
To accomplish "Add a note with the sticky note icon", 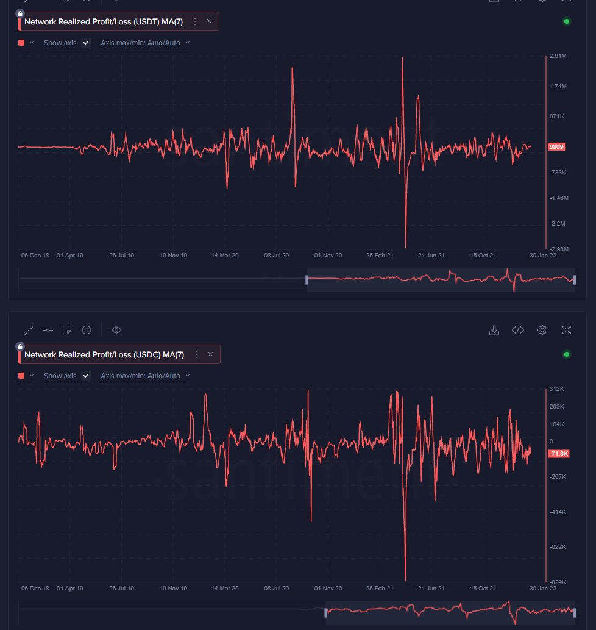I will click(67, 331).
